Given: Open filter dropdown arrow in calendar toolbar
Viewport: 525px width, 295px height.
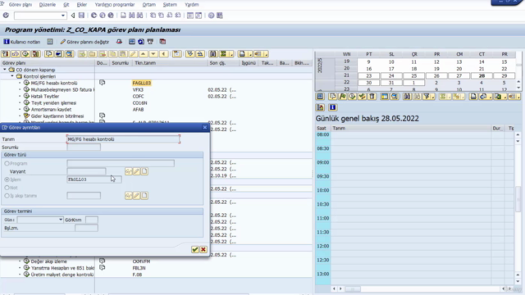Looking at the screenshot, I should coord(433,97).
